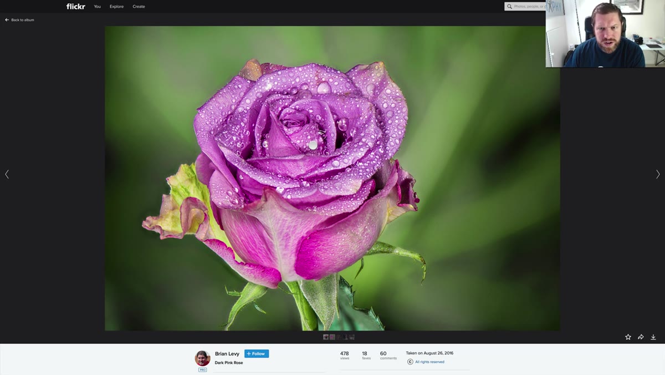View the 478 views count
665x375 pixels.
(x=345, y=355)
